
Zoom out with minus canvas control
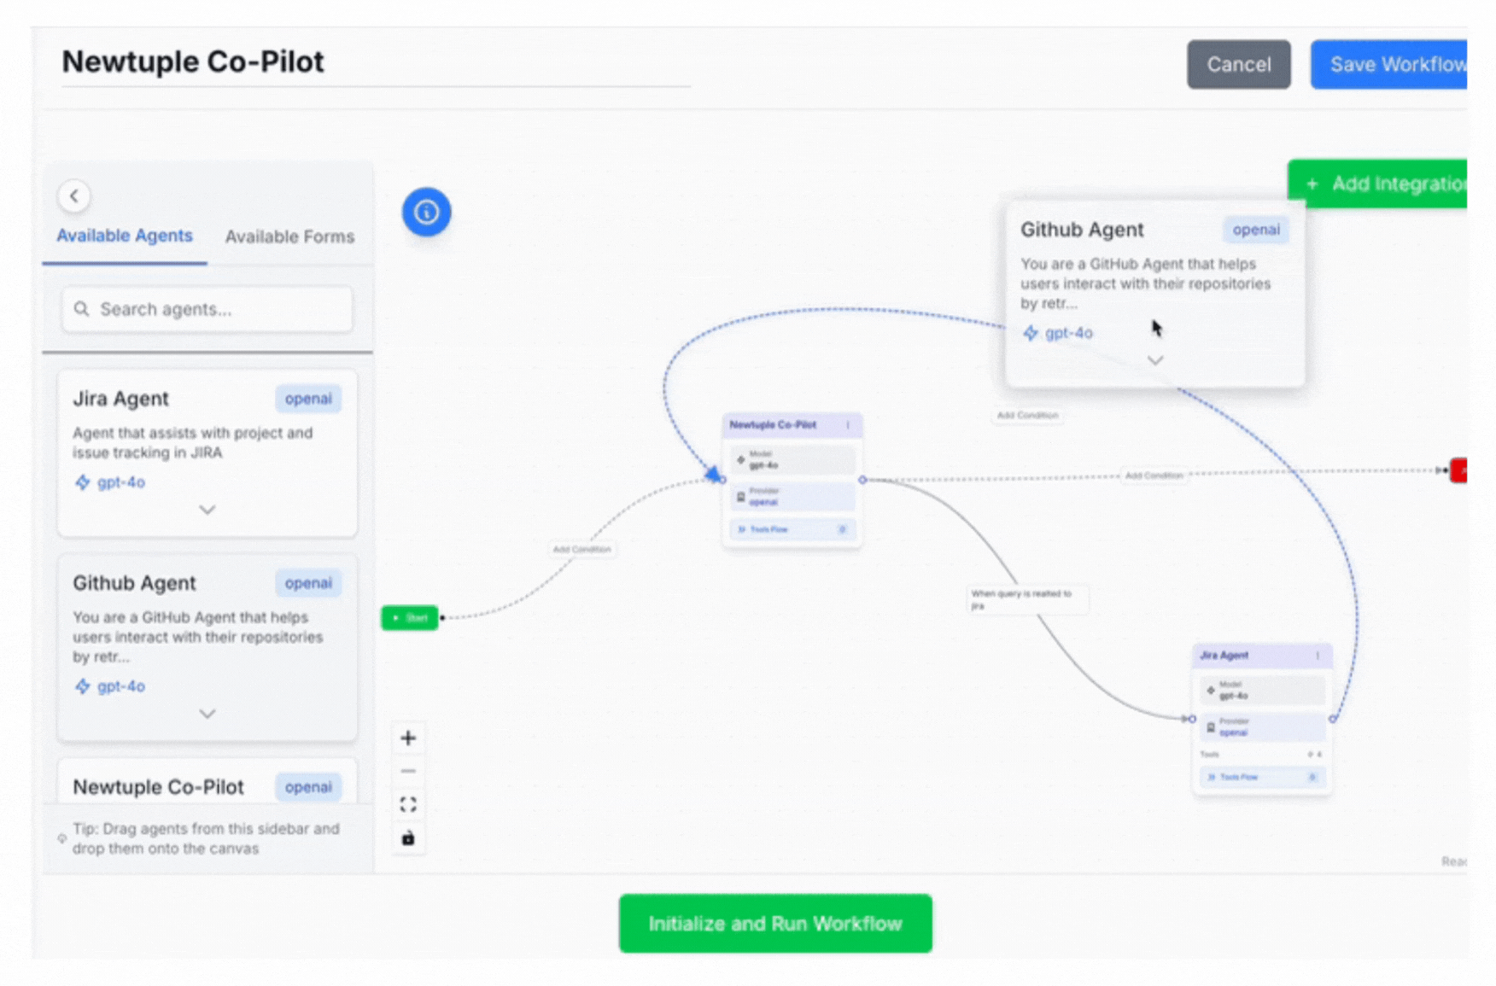[408, 771]
